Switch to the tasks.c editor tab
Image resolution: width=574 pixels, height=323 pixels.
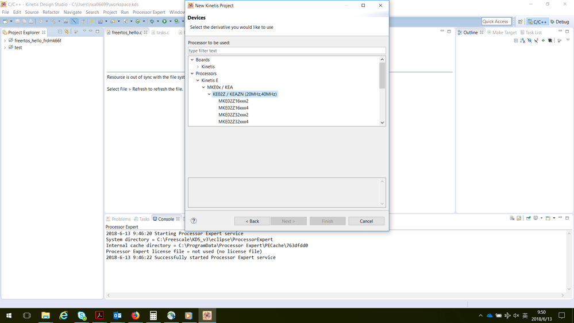[160, 32]
